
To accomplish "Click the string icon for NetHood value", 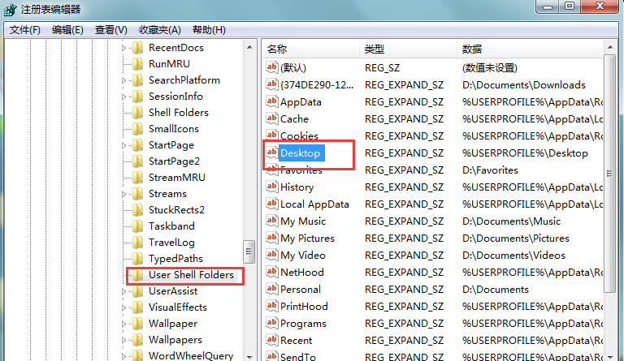I will pos(272,272).
